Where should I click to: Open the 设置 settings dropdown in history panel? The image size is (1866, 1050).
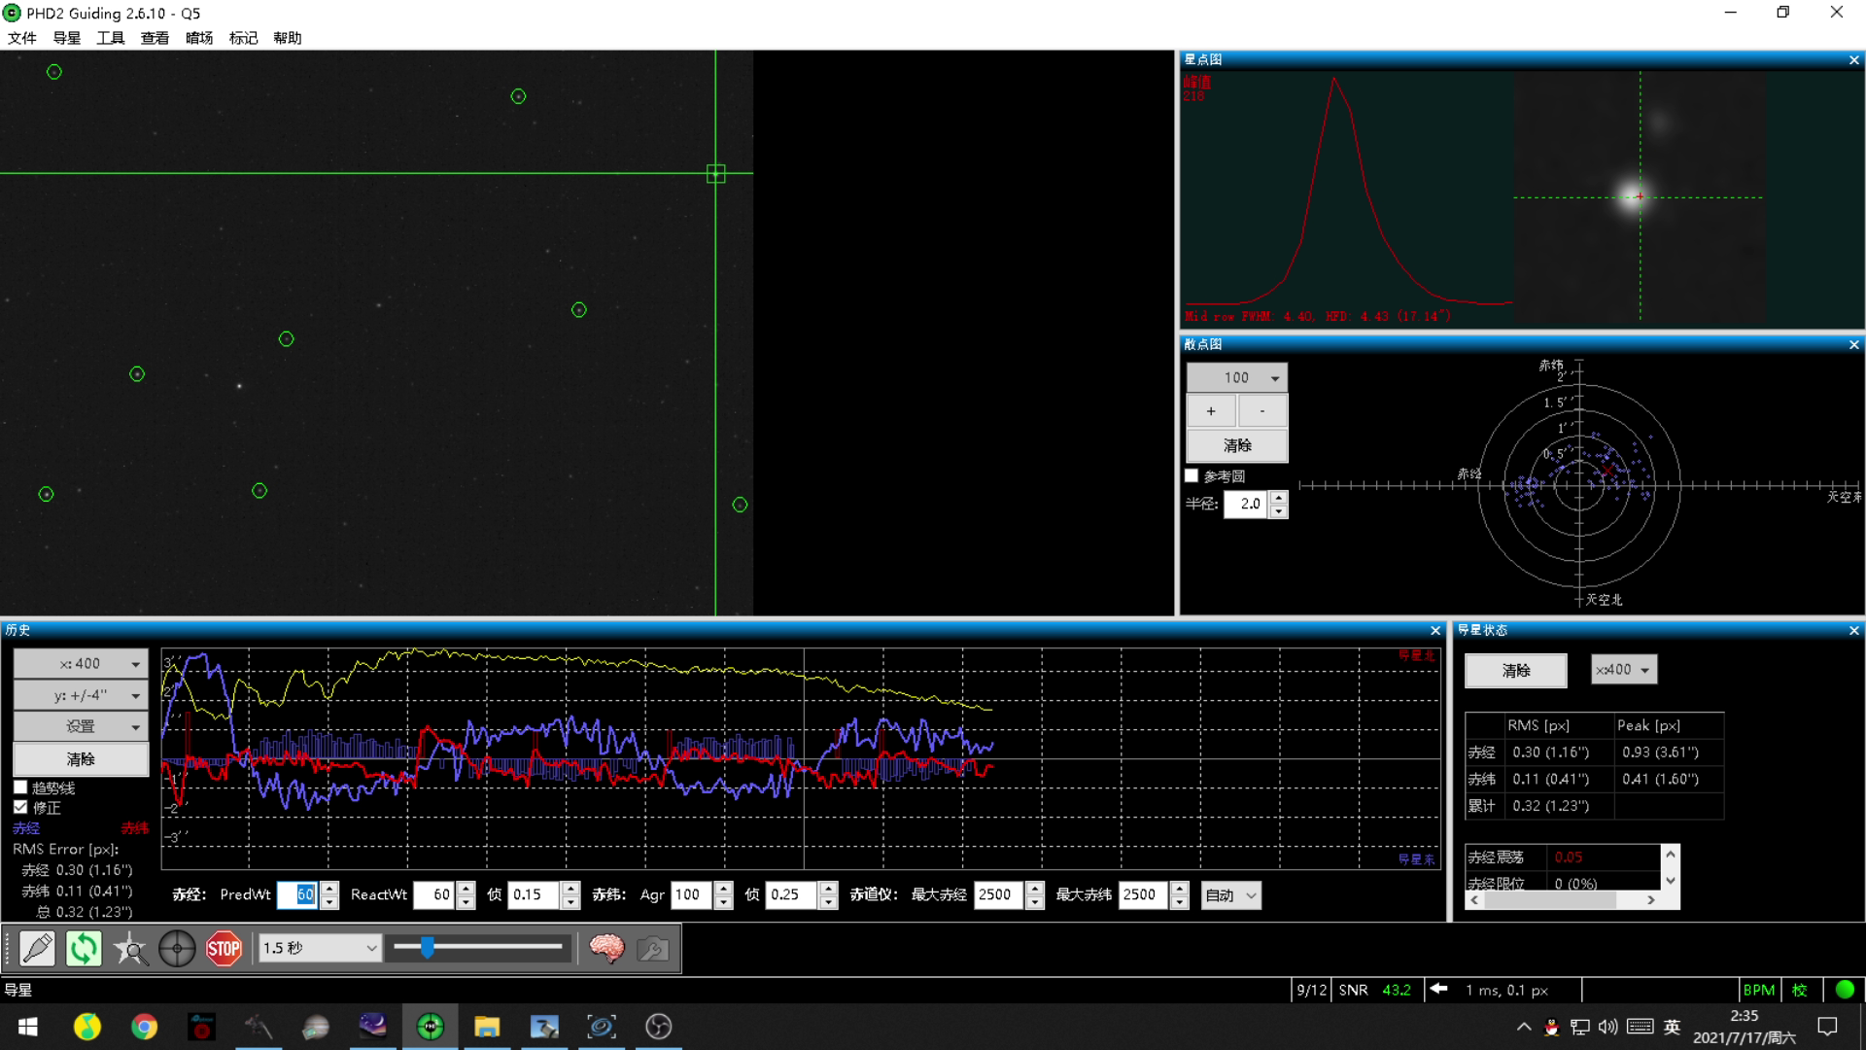pyautogui.click(x=81, y=726)
